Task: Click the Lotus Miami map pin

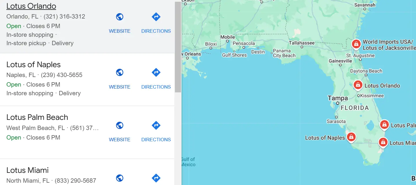Action: (383, 142)
